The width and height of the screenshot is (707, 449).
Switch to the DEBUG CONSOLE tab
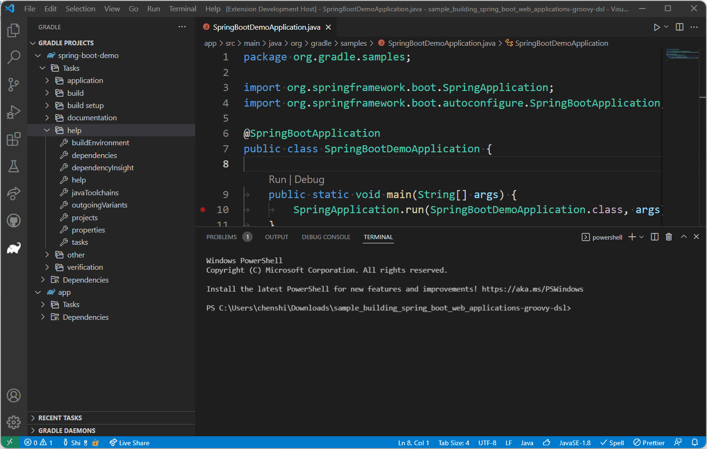click(x=326, y=237)
